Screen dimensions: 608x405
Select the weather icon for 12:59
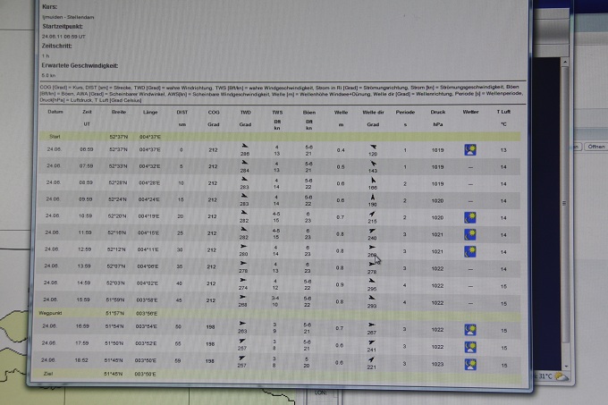pos(470,251)
